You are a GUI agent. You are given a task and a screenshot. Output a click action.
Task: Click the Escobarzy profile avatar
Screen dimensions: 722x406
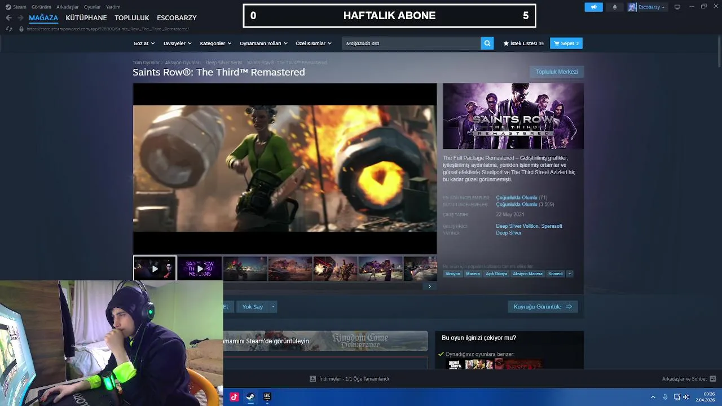(632, 7)
